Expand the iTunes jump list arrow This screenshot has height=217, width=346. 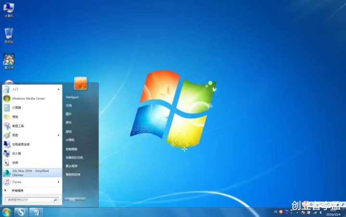pyautogui.click(x=59, y=182)
